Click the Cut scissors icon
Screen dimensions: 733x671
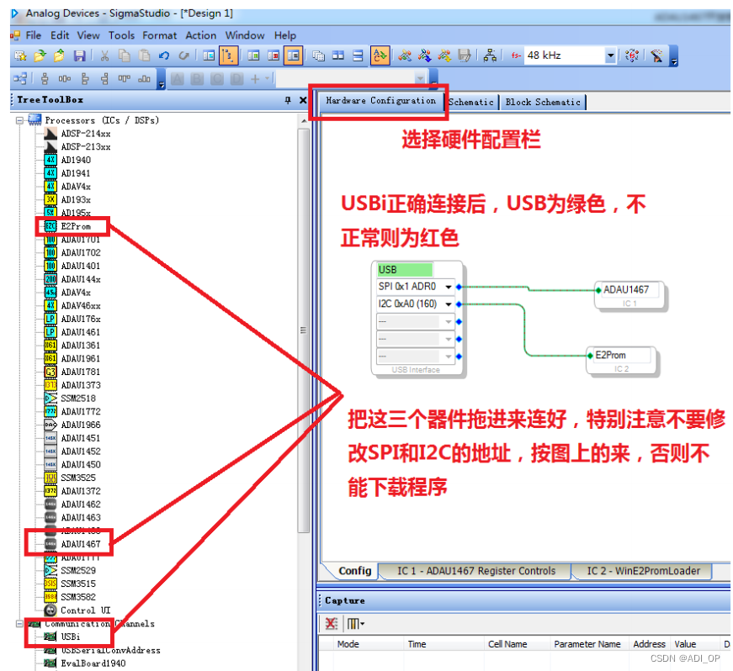tap(104, 56)
